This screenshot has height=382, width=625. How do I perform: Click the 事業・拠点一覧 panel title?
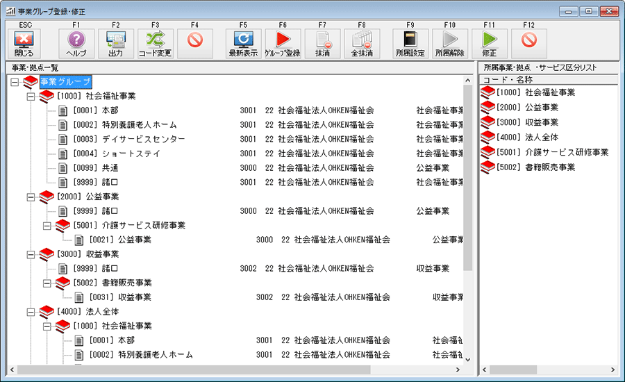(35, 67)
